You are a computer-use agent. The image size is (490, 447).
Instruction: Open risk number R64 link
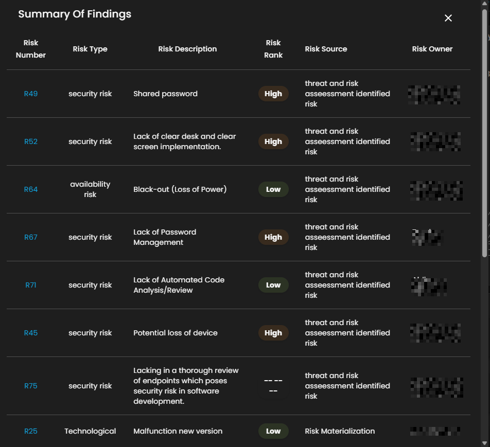(31, 189)
